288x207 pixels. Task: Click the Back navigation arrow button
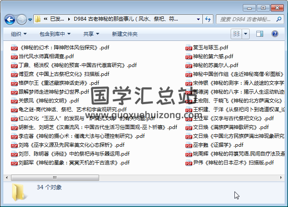tap(10, 19)
